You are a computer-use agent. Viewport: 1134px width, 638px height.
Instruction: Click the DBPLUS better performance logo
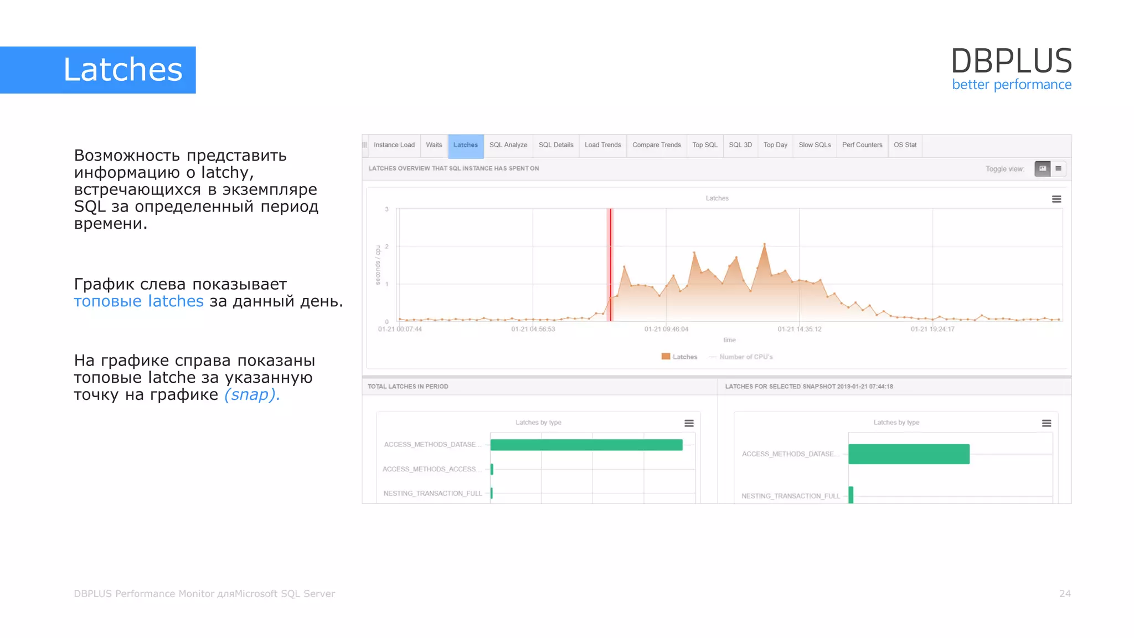pyautogui.click(x=1012, y=69)
